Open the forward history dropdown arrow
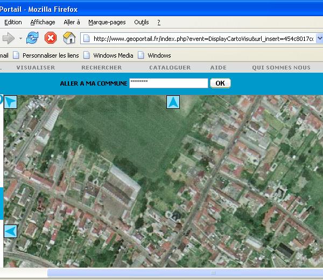The width and height of the screenshot is (323, 280). [x=20, y=38]
